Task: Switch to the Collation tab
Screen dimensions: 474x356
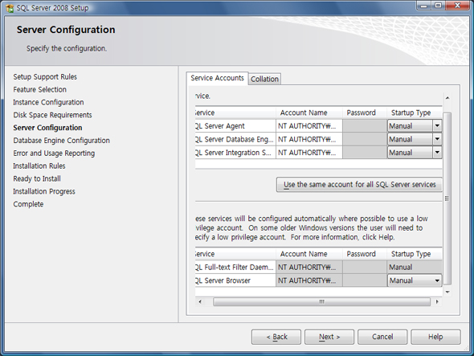Action: coord(264,79)
